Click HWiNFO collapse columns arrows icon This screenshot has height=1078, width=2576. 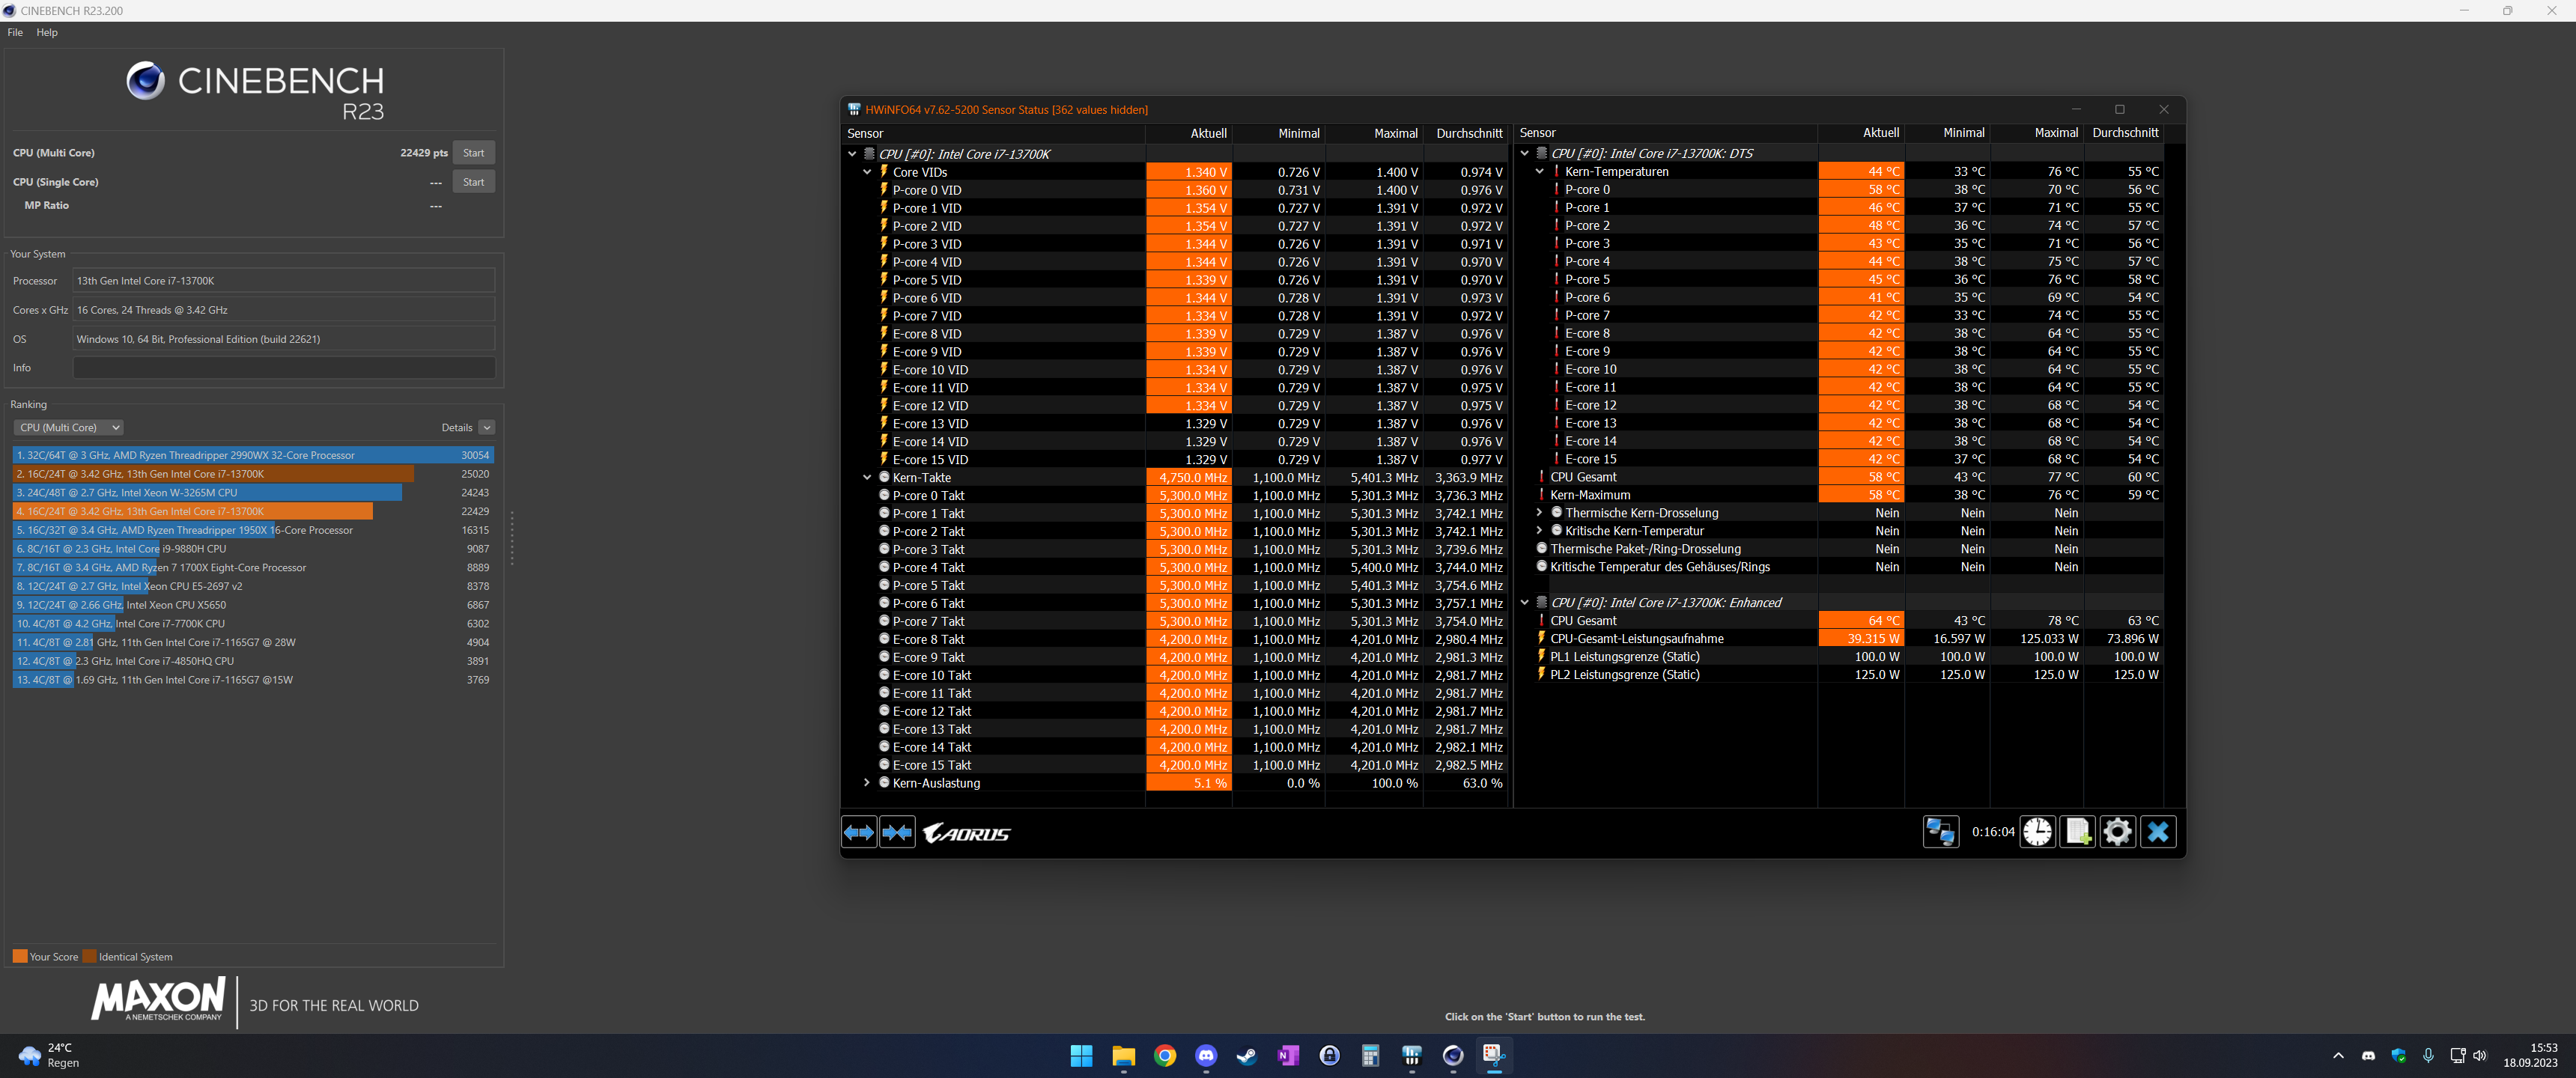point(897,832)
